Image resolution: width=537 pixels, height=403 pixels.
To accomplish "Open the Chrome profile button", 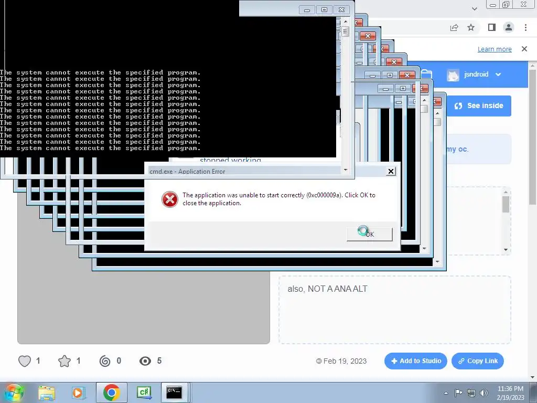I will click(x=509, y=27).
